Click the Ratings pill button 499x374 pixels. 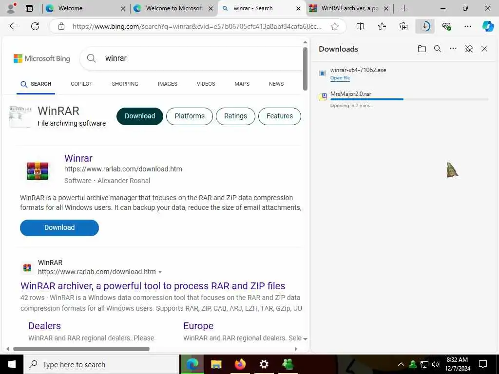(235, 116)
